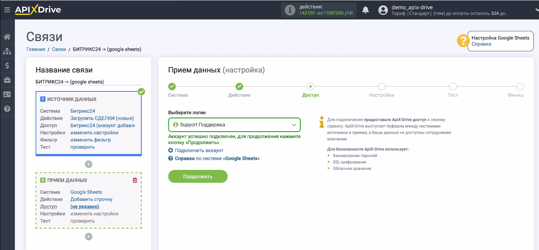This screenshot has height=250, width=539.
Task: Click the Тариф Стандарт payment text
Action: [449, 13]
